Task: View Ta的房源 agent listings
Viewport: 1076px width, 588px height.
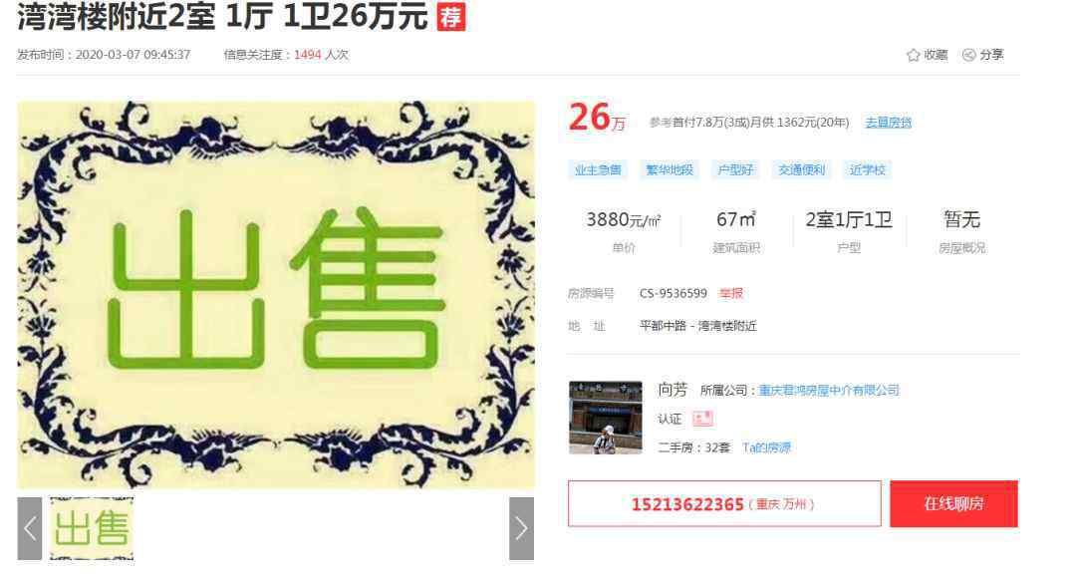Action: point(766,447)
